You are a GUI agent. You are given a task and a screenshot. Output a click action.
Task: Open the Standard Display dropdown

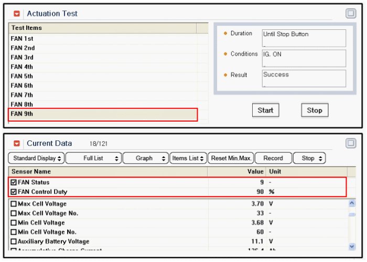(x=36, y=158)
